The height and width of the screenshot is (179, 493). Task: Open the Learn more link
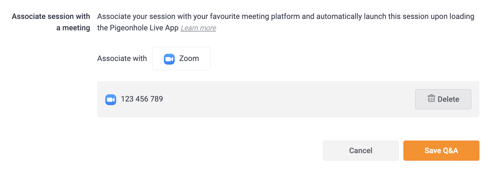[x=198, y=28]
